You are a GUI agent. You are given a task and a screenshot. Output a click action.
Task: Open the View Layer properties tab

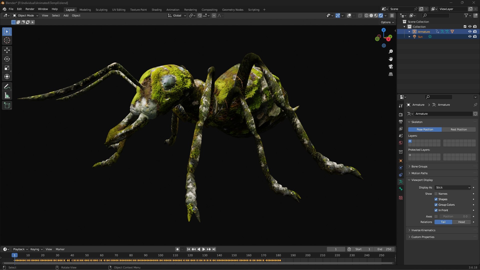[401, 129]
